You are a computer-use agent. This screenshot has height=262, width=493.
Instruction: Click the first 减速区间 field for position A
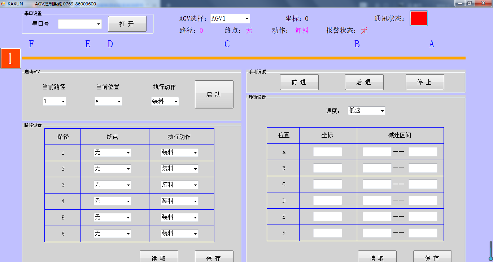tap(377, 152)
